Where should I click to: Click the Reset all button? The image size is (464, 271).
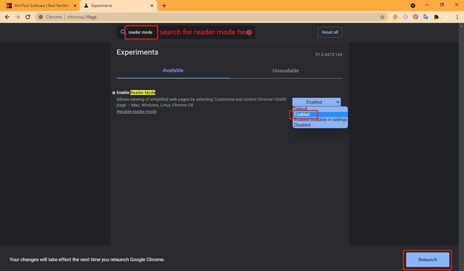pyautogui.click(x=330, y=32)
